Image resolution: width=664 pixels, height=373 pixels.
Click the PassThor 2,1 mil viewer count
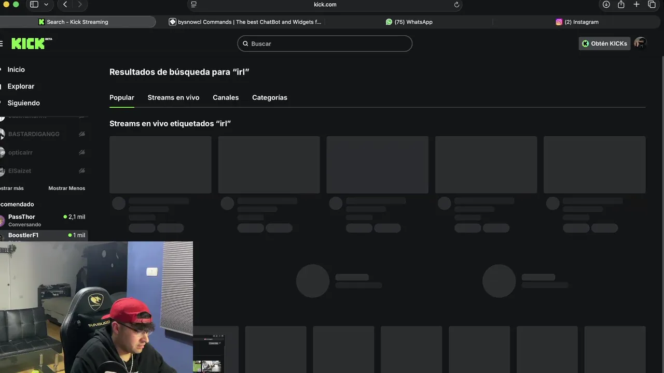point(74,217)
